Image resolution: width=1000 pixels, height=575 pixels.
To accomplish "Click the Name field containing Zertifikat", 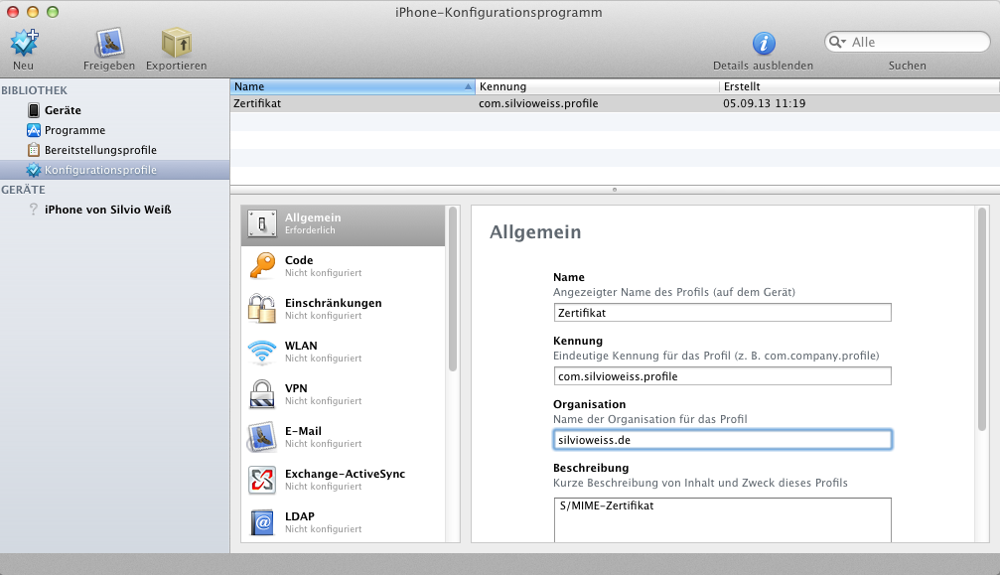I will point(723,313).
